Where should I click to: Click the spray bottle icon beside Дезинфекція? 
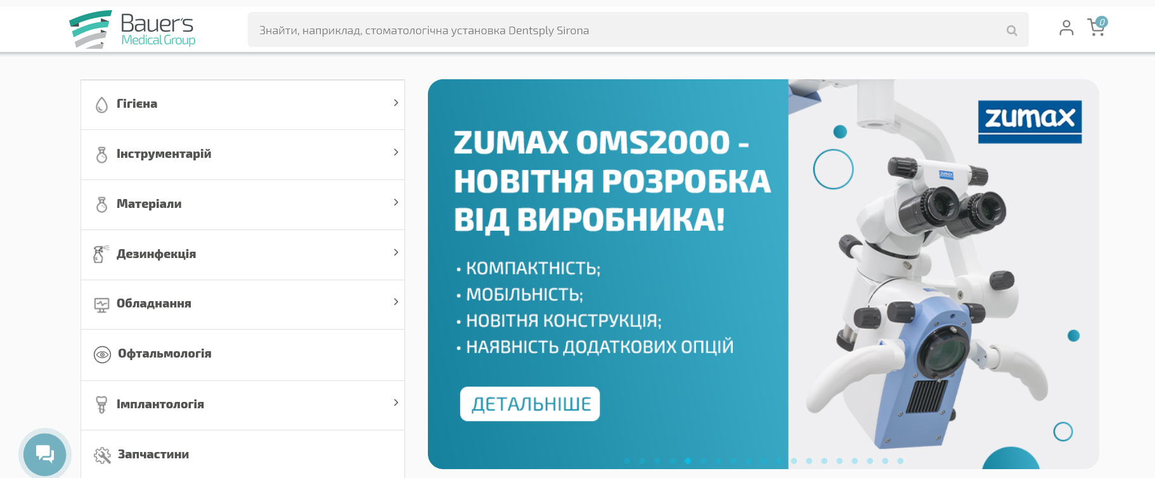(x=101, y=254)
